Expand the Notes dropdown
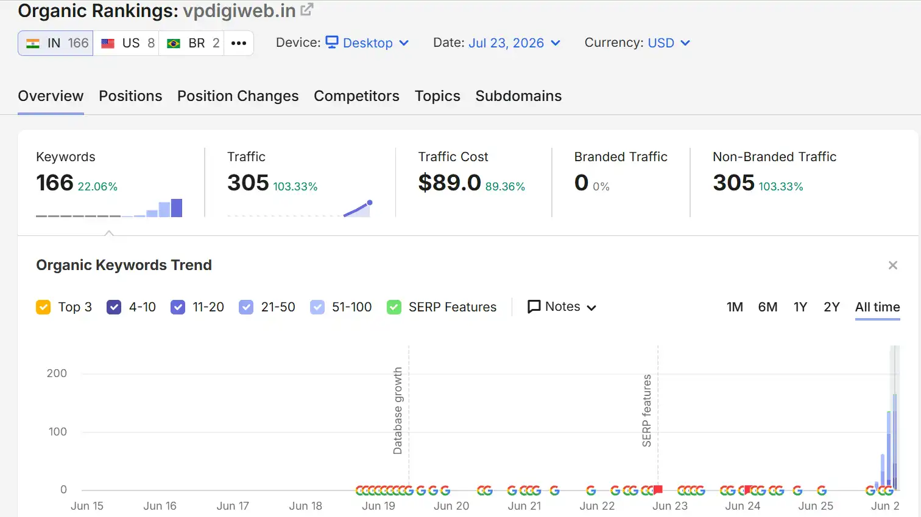Screen dimensions: 921x517 point(562,307)
